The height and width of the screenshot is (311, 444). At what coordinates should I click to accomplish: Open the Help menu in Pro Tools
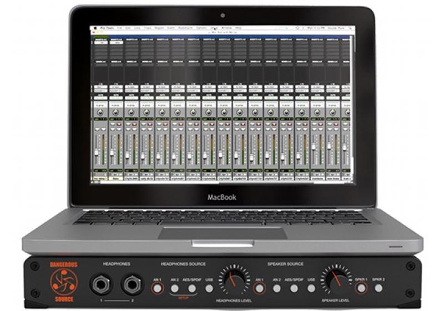239,28
